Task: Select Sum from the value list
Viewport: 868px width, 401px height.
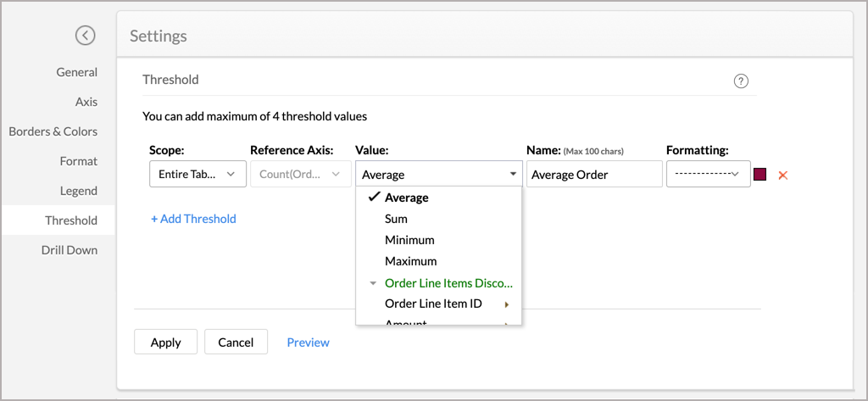Action: tap(396, 219)
